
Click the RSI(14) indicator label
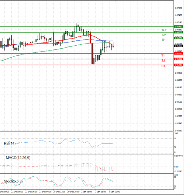click(10, 144)
